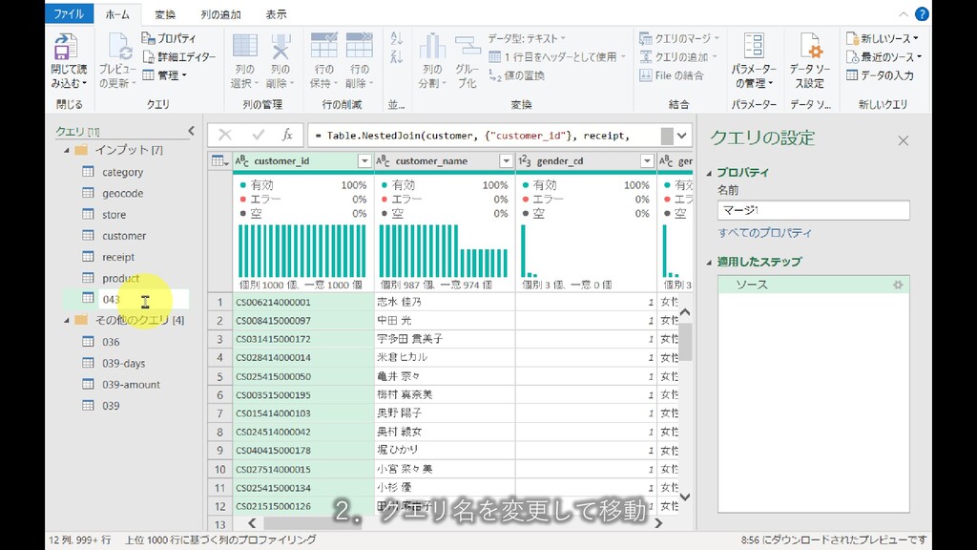
Task: Click the すべてのプロパティ link
Action: (x=765, y=233)
